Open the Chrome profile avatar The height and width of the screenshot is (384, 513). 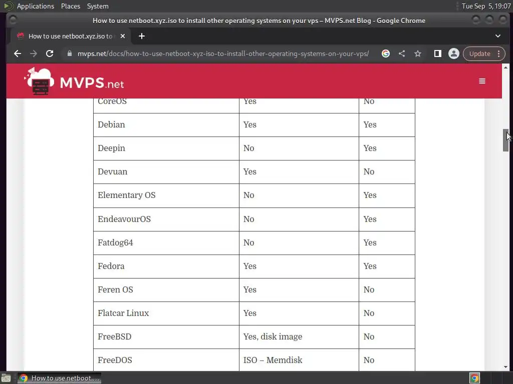coord(454,53)
